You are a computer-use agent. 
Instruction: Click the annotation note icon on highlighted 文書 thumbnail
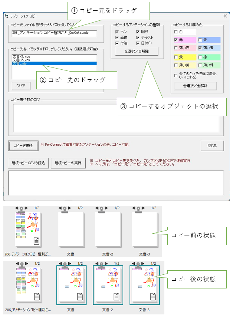click(81, 296)
